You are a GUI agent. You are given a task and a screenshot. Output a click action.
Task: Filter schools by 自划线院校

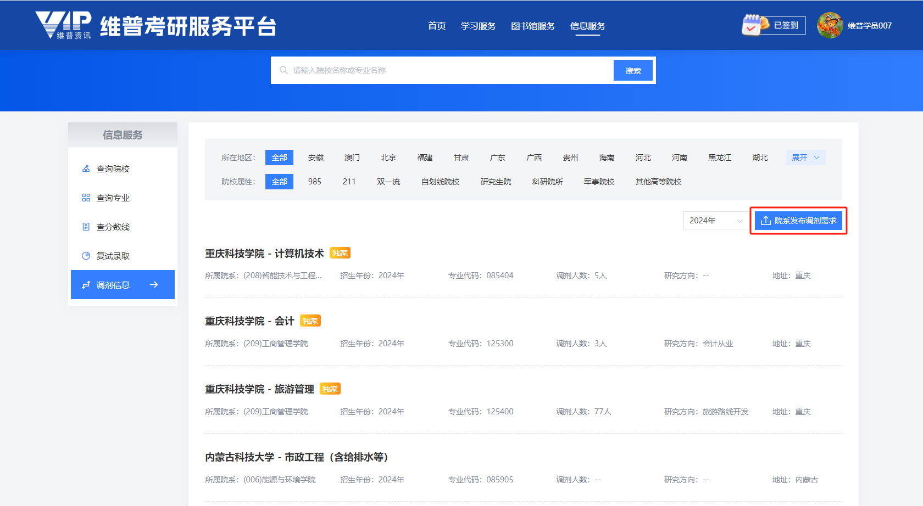(x=440, y=182)
